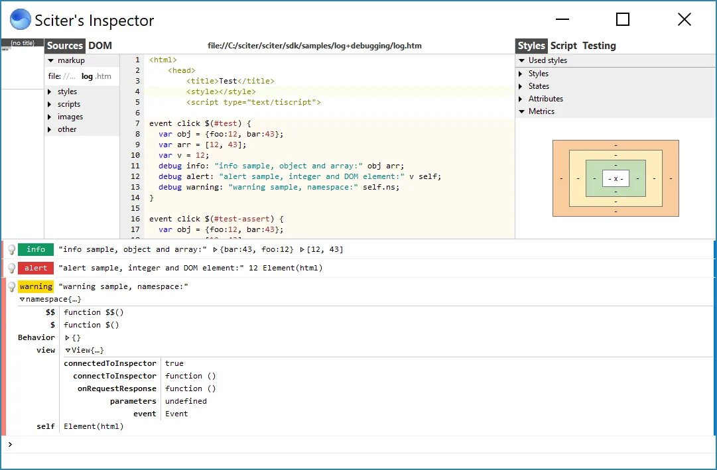Image resolution: width=717 pixels, height=470 pixels.
Task: Collapse the View{…} node
Action: pos(68,351)
